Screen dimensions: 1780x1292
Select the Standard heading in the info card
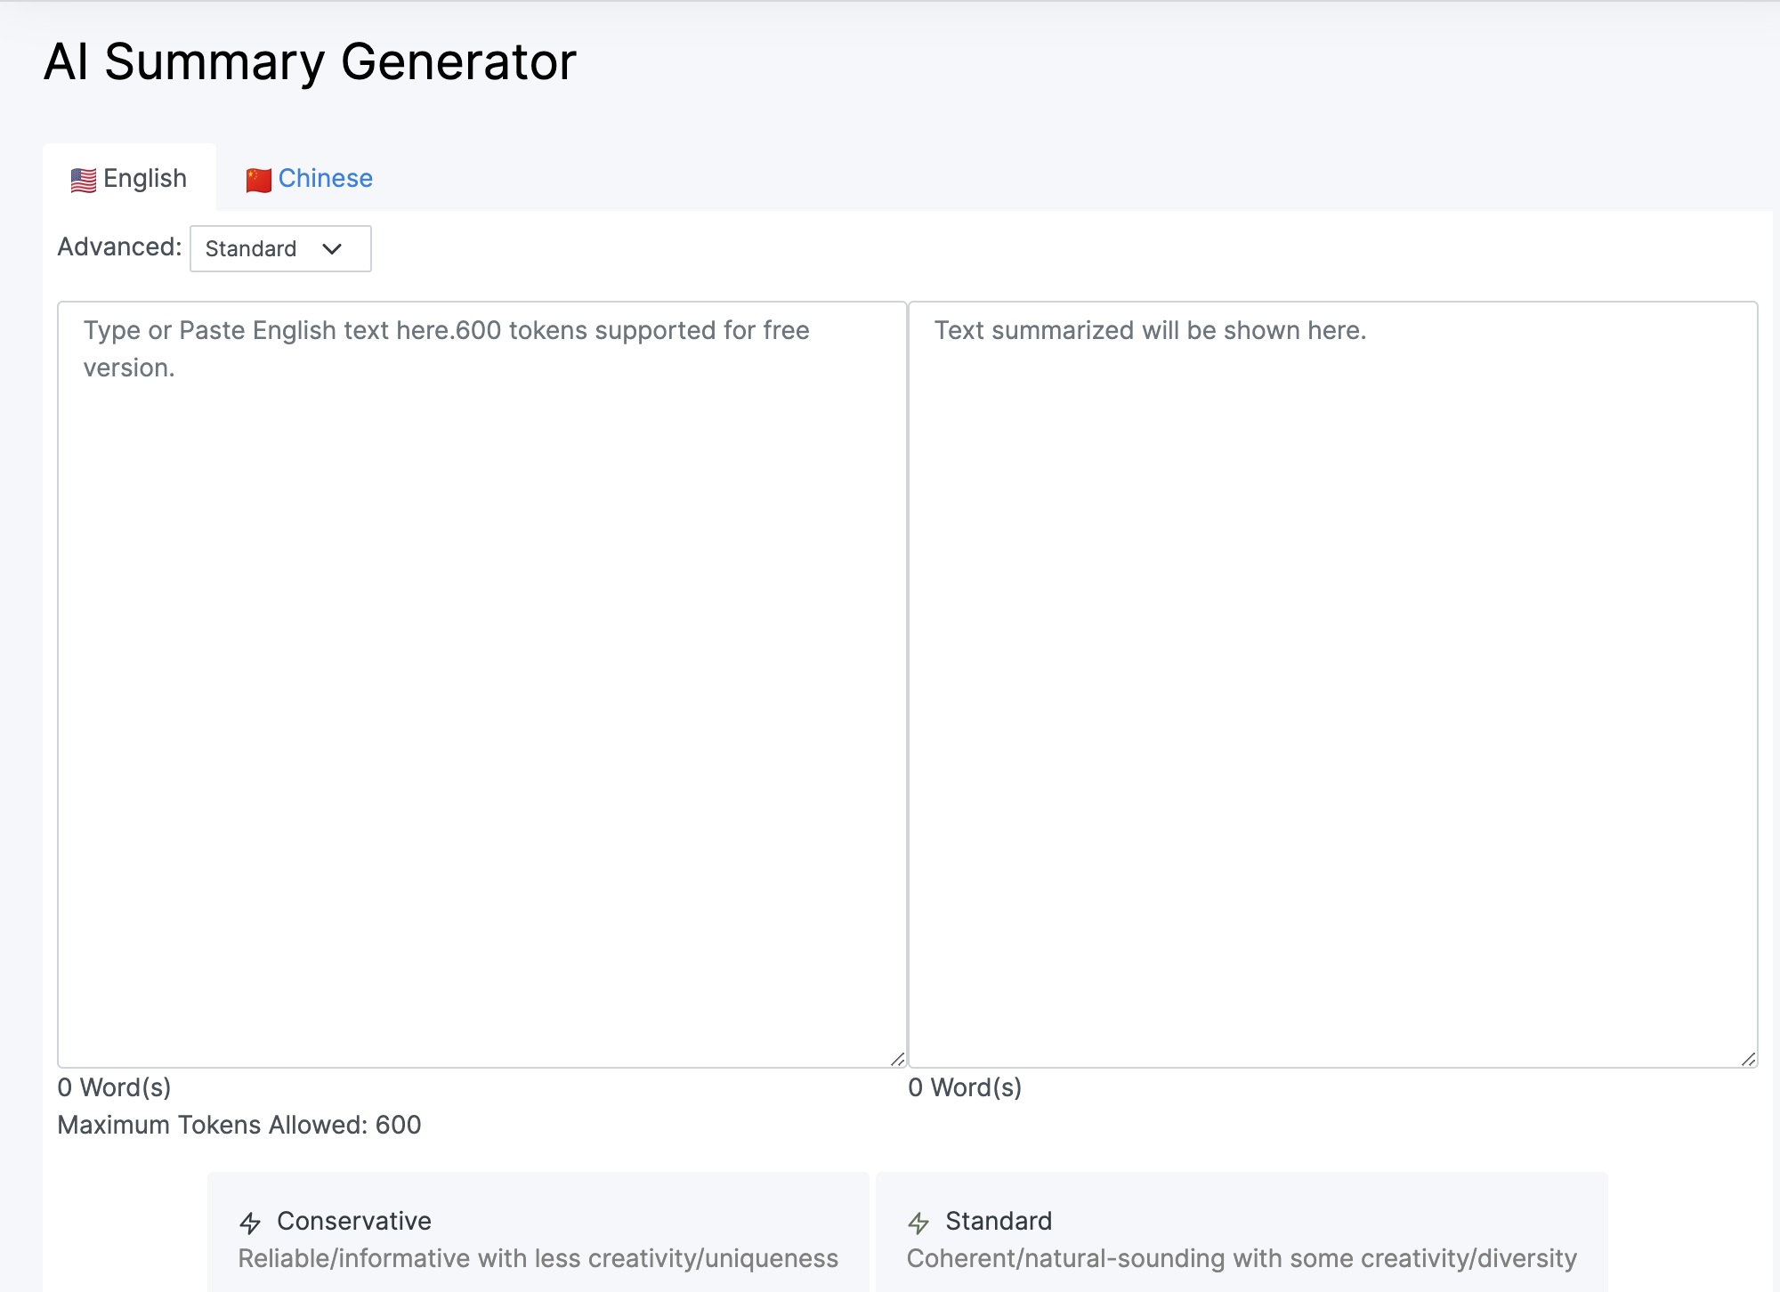coord(998,1221)
